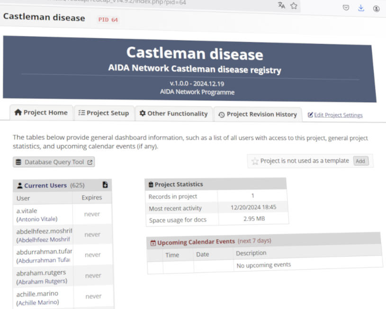Click the v.1.0.0 - 2024.12.19 version text

coord(197,83)
